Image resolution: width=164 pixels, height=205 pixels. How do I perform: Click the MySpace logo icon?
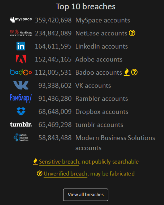click(21, 20)
